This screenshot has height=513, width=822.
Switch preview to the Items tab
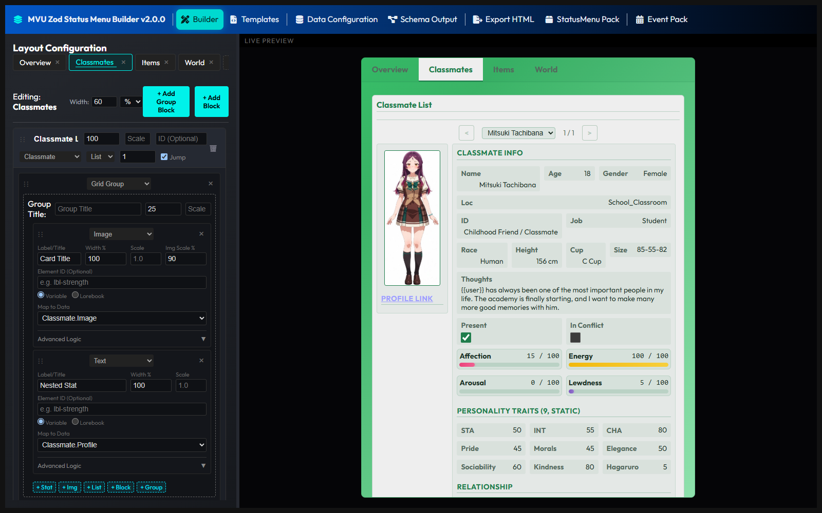(503, 70)
